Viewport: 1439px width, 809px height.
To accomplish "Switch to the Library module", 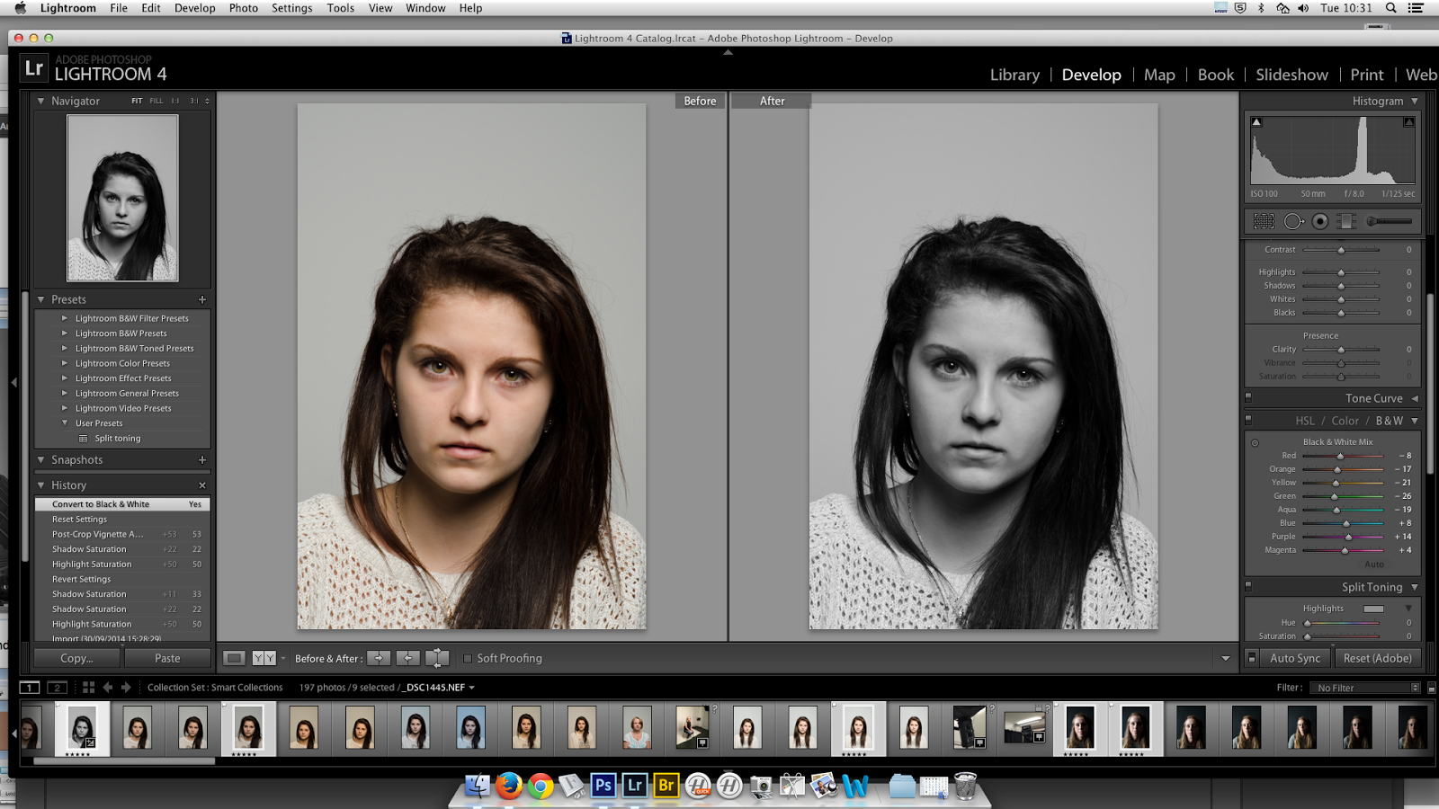I will click(1014, 75).
